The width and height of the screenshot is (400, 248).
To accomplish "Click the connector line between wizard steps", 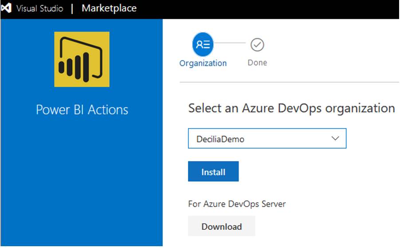I will pos(230,43).
